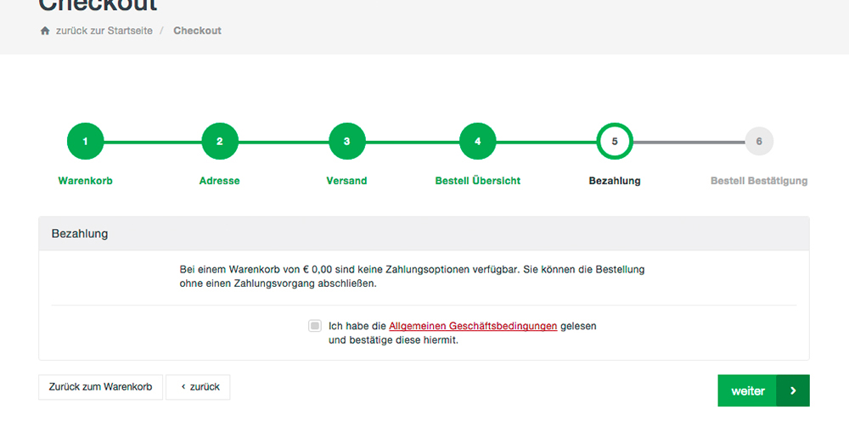Tick the terms and conditions checkbox
This screenshot has height=443, width=849.
315,326
